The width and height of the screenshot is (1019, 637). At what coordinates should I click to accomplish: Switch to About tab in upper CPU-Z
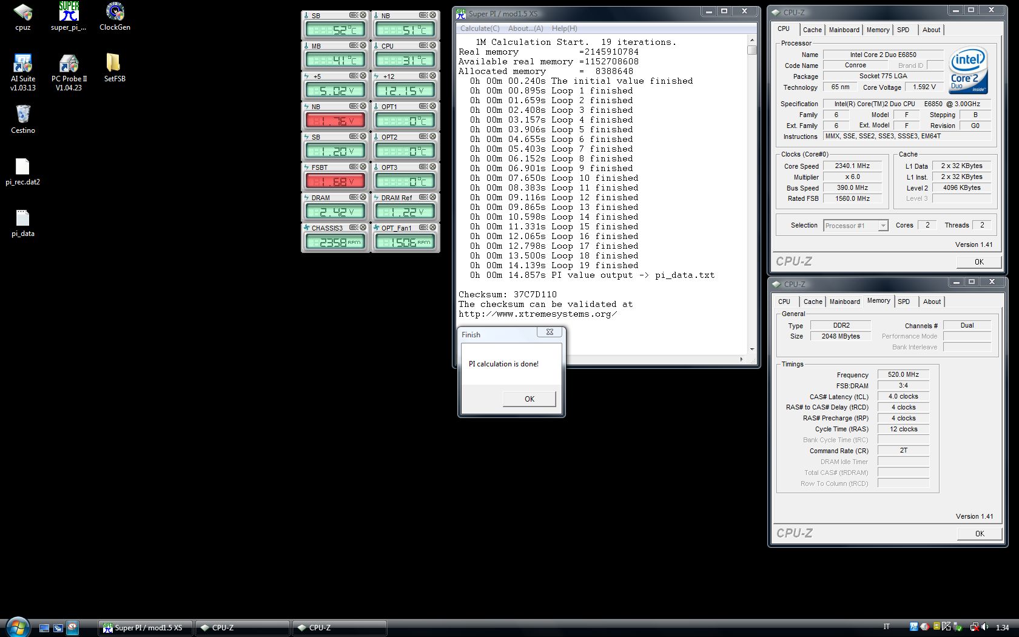click(x=931, y=30)
